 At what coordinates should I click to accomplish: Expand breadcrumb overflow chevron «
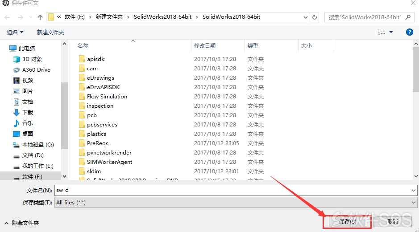click(59, 17)
